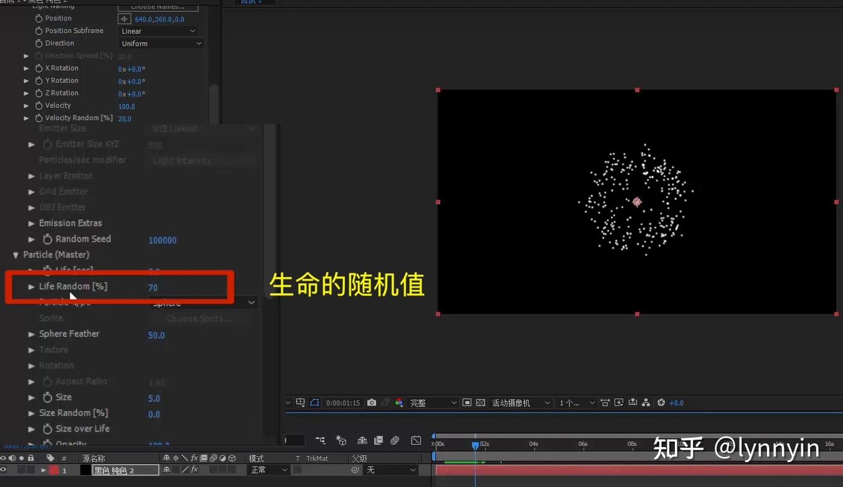Enable motion blur for the composition

(x=395, y=440)
